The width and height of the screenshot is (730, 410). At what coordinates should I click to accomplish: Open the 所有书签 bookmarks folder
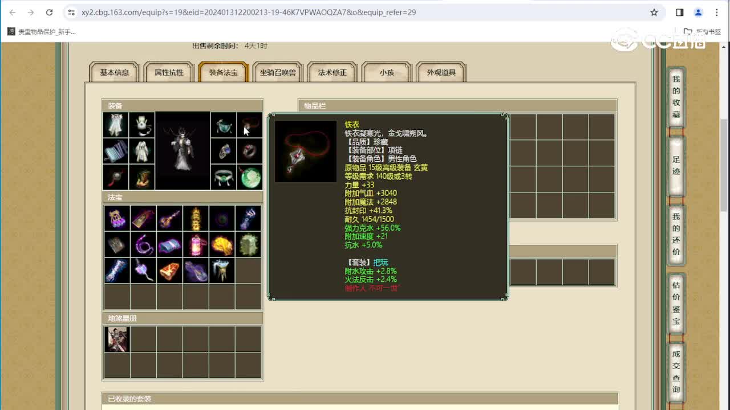tap(703, 32)
